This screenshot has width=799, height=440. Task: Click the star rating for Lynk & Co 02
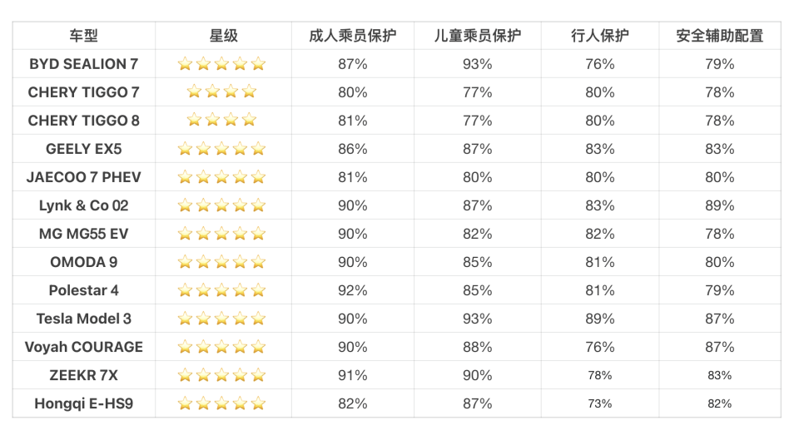(221, 205)
